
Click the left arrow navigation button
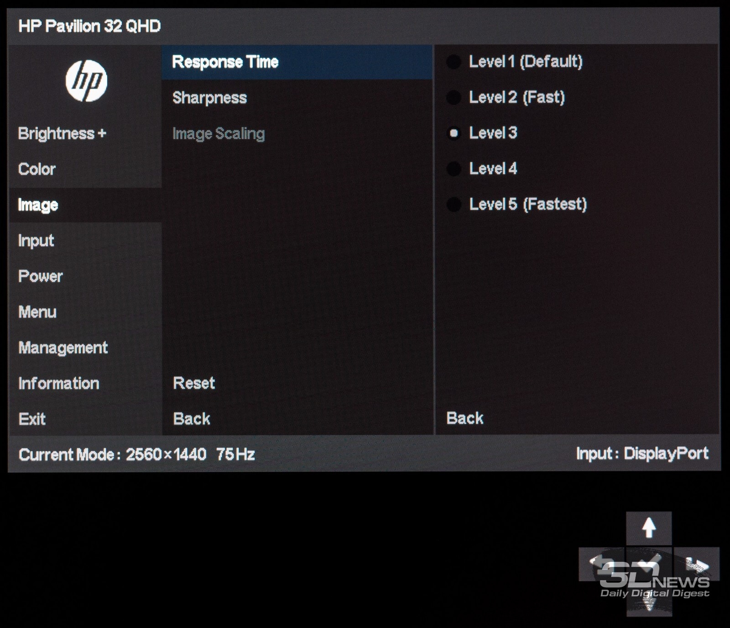coord(601,564)
